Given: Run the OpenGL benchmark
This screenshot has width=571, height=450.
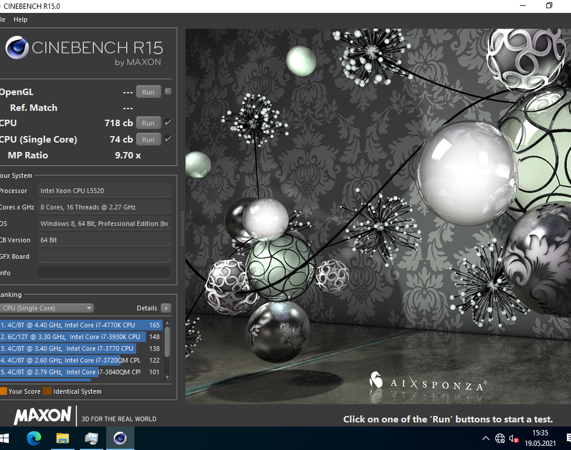Looking at the screenshot, I should 148,92.
